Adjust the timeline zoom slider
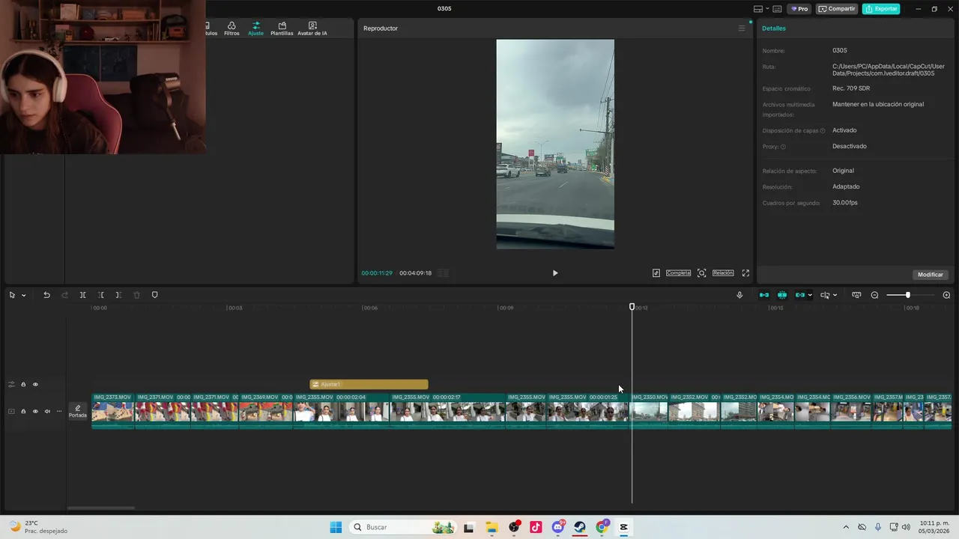The height and width of the screenshot is (539, 959). click(x=907, y=295)
